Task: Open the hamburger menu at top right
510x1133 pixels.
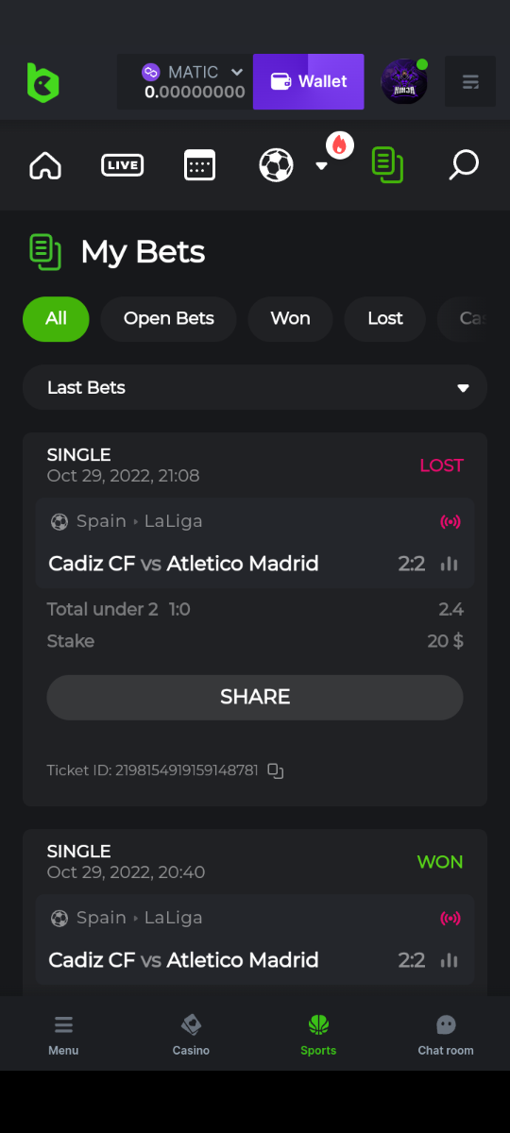Action: [470, 82]
